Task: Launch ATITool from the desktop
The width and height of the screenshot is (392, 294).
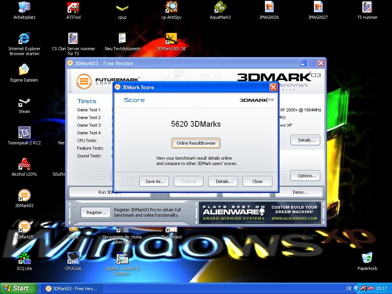Action: point(73,10)
